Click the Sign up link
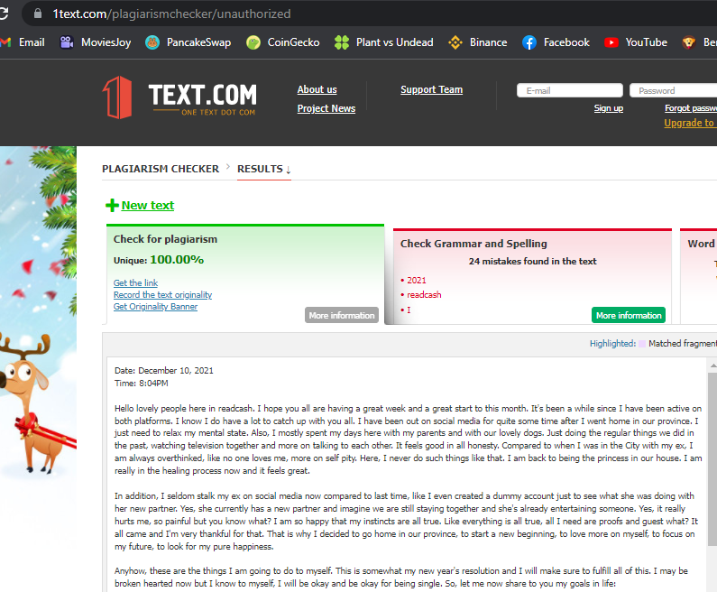Viewport: 717px width, 592px height. click(x=608, y=108)
